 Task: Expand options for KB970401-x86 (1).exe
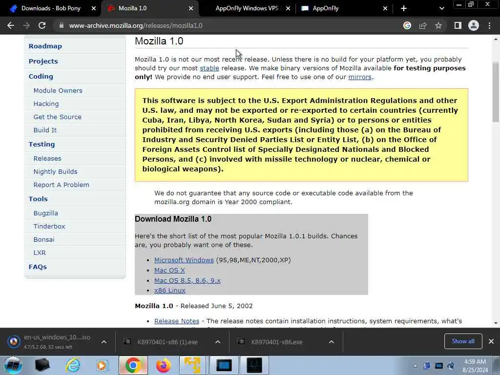pyautogui.click(x=218, y=342)
